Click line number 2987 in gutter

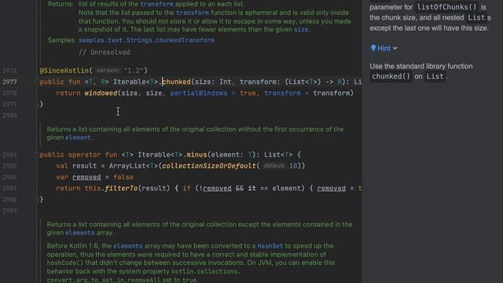click(9, 189)
